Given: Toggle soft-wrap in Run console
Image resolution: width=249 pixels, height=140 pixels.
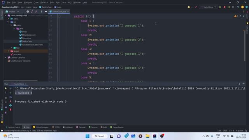Looking at the screenshot, I should pos(11,97).
